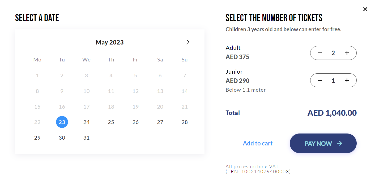Choose Sunday May 28
Viewport: 375px width, 178px height.
click(x=185, y=122)
